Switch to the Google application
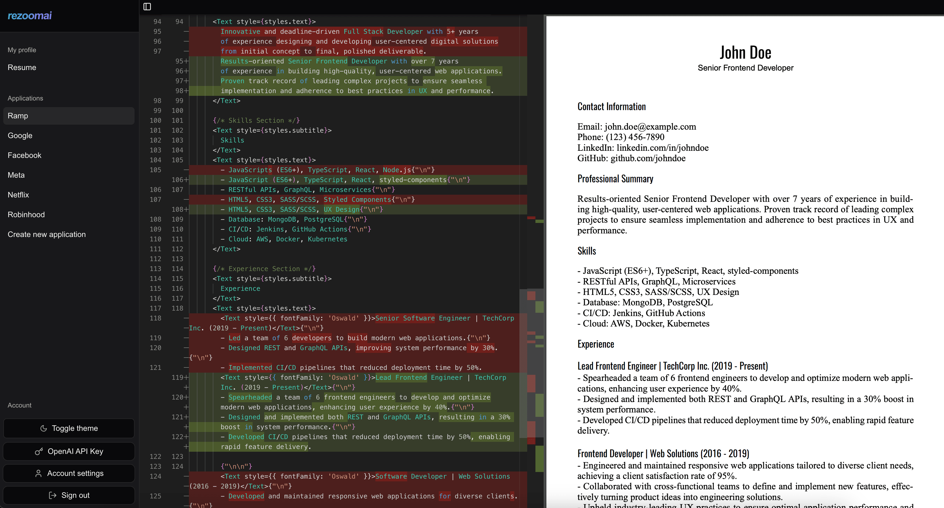The height and width of the screenshot is (508, 944). 20,135
